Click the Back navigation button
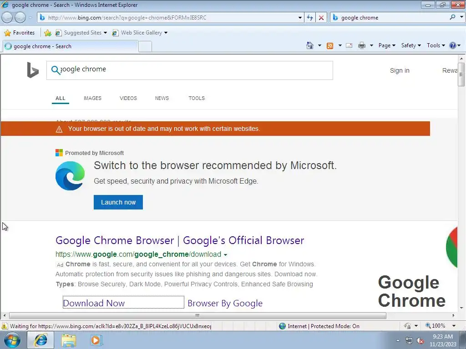Screen dimensions: 466x349 (x=7, y=18)
